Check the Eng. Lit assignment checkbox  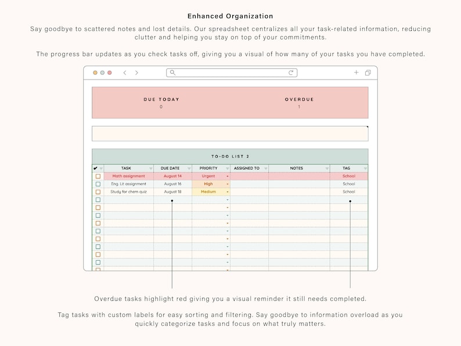coord(98,184)
